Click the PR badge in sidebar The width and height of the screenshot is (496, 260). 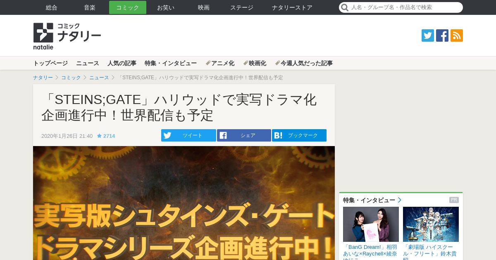coord(454,200)
